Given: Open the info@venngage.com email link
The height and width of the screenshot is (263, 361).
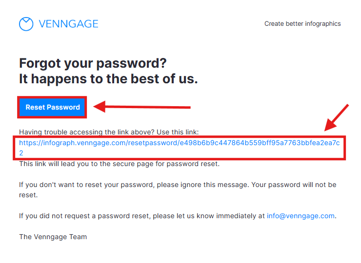Looking at the screenshot, I should 301,216.
